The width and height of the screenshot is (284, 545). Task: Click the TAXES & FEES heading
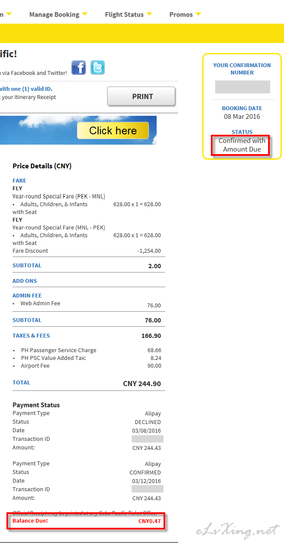pyautogui.click(x=31, y=335)
